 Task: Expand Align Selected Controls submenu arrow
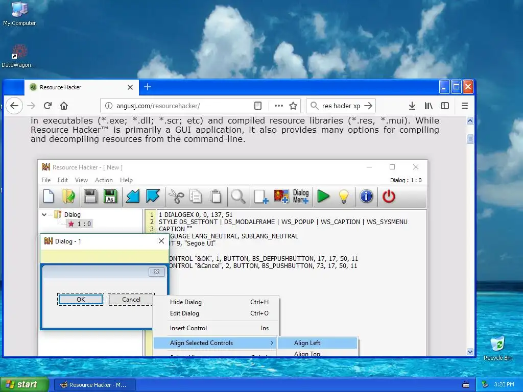tap(272, 342)
